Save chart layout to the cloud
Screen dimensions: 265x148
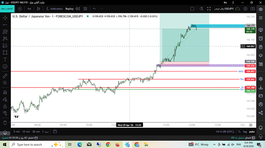pos(237,9)
